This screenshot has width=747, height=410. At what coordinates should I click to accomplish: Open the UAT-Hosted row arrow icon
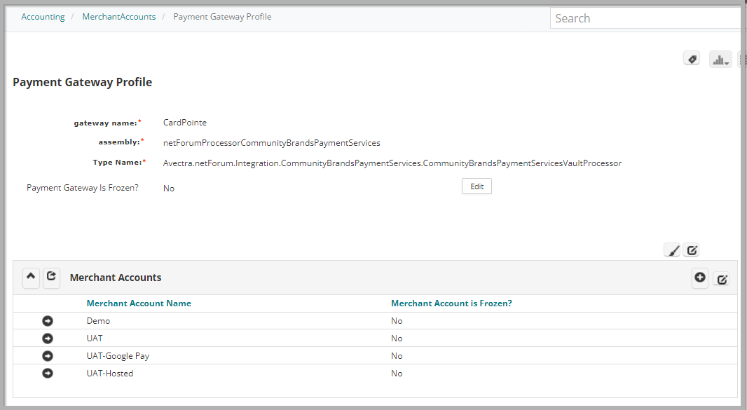pyautogui.click(x=48, y=373)
